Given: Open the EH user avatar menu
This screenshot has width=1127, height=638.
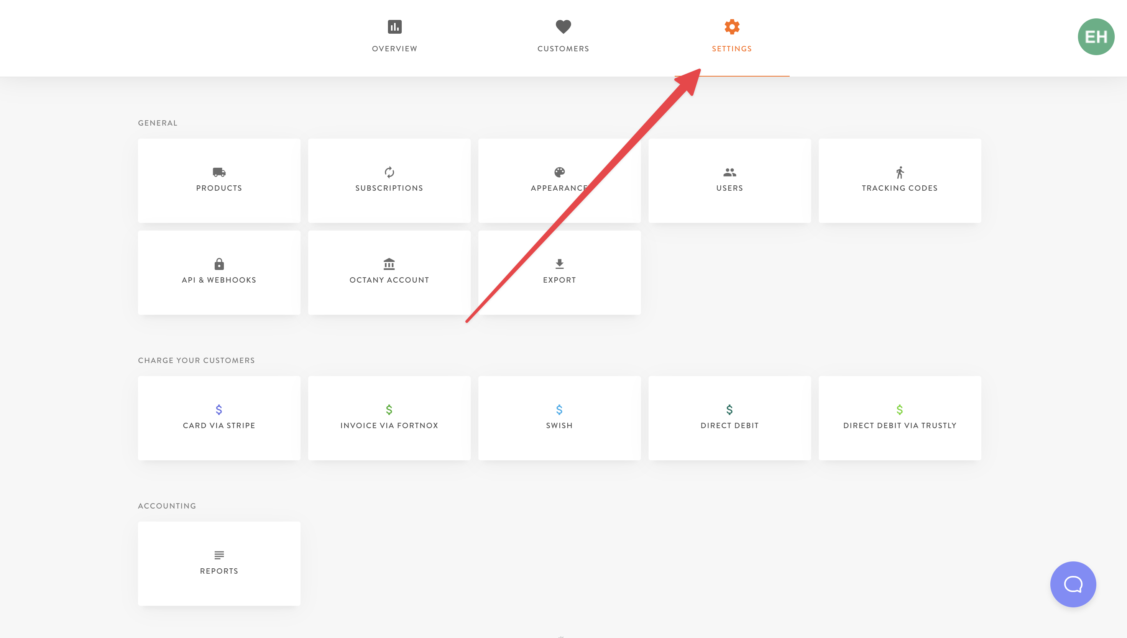Looking at the screenshot, I should [1096, 37].
